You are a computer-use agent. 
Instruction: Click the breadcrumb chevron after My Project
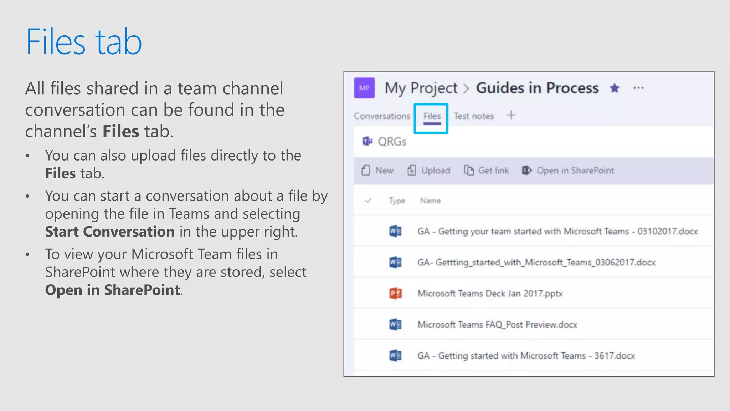(466, 88)
